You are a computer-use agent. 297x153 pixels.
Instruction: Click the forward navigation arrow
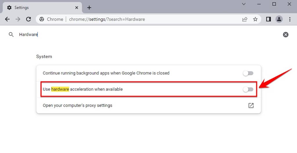[x=18, y=19]
